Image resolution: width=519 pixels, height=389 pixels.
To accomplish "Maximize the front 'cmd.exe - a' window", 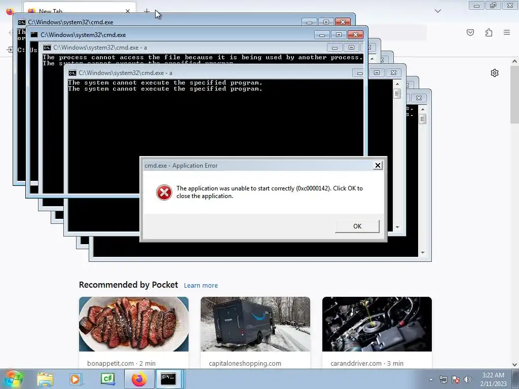I will tap(377, 73).
